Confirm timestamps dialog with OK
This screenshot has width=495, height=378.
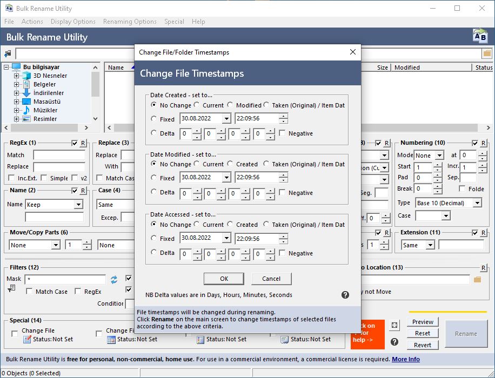224,279
